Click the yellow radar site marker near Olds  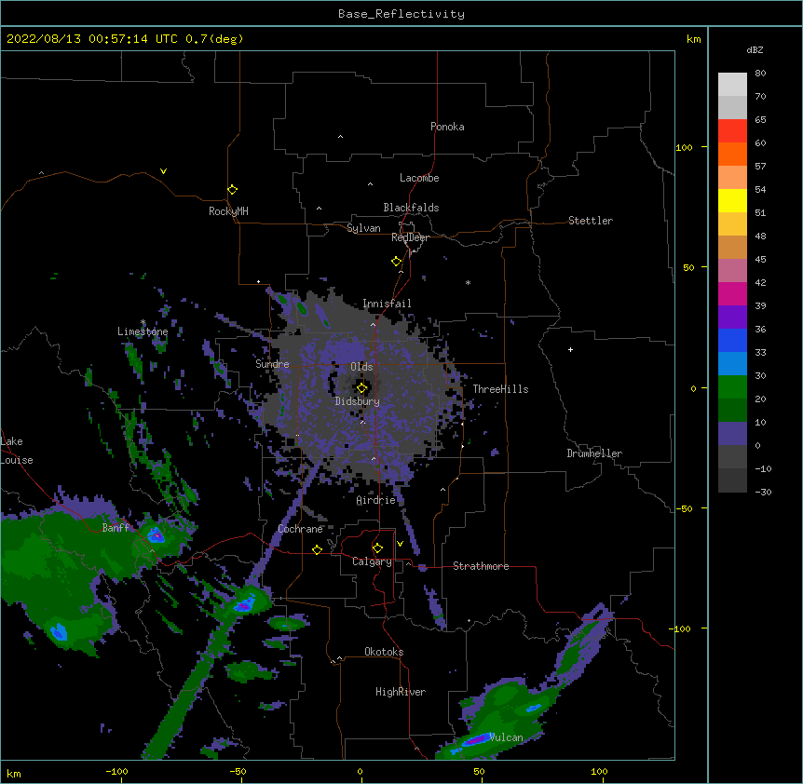pos(362,388)
